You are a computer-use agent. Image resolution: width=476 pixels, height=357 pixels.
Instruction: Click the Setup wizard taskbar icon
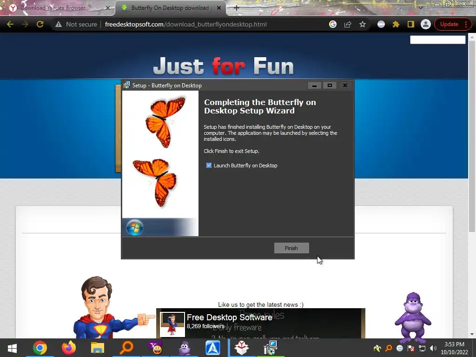[271, 348]
